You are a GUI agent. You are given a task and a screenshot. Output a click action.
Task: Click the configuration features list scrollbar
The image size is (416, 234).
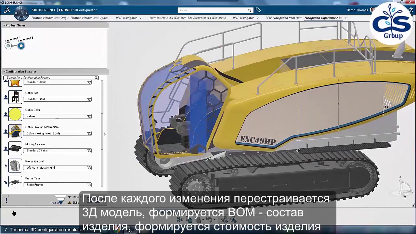[x=102, y=131]
